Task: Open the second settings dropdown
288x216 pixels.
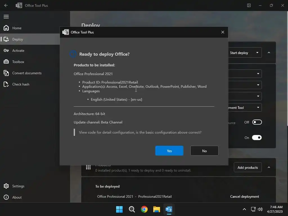Action: tap(245, 85)
